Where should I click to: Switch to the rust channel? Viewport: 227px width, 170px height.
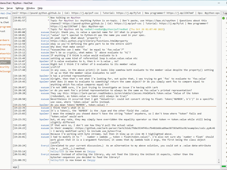3,31
